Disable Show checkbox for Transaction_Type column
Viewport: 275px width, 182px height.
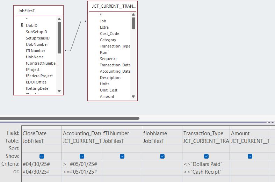click(x=206, y=156)
